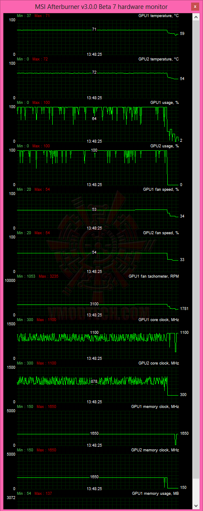Select the 'GPU2 usage, %' graph label
Screen dimensions: 203x511
[164, 146]
